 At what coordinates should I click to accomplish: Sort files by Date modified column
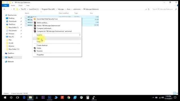(64, 13)
